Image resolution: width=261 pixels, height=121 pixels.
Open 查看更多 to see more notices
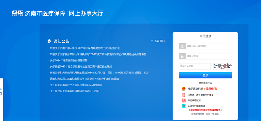point(160,41)
